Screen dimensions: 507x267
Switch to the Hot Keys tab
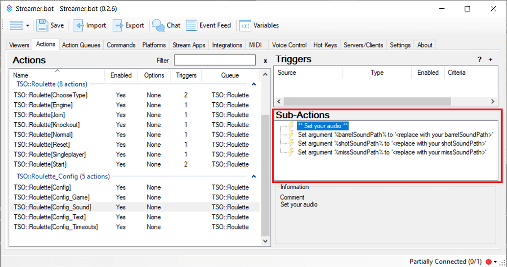click(x=325, y=45)
